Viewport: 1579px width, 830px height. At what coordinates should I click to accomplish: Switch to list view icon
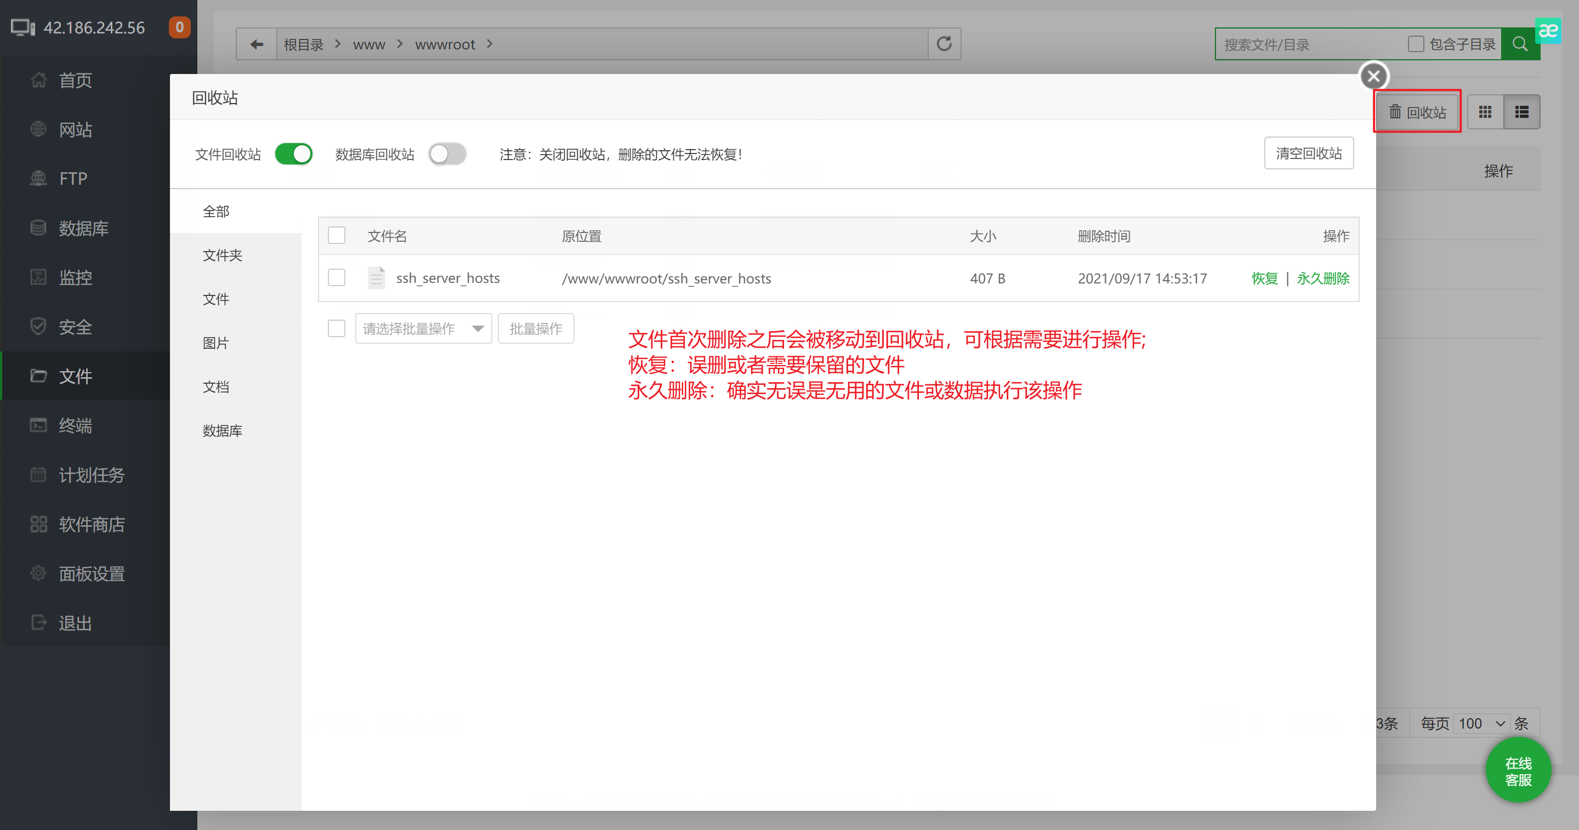[1521, 112]
